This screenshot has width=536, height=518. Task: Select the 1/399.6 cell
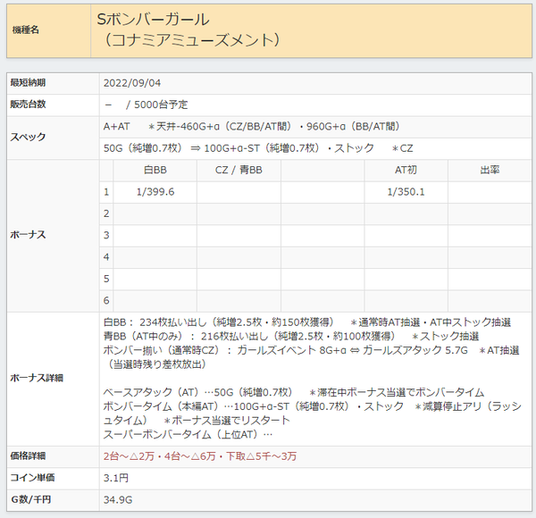[155, 192]
